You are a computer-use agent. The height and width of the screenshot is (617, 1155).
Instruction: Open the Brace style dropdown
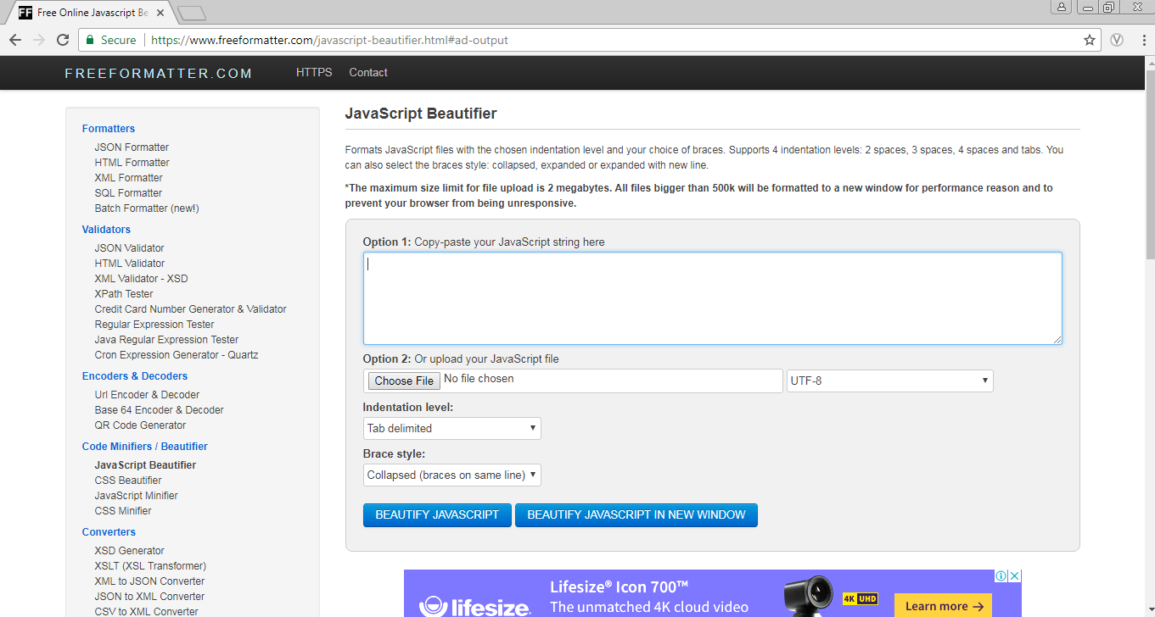click(451, 475)
